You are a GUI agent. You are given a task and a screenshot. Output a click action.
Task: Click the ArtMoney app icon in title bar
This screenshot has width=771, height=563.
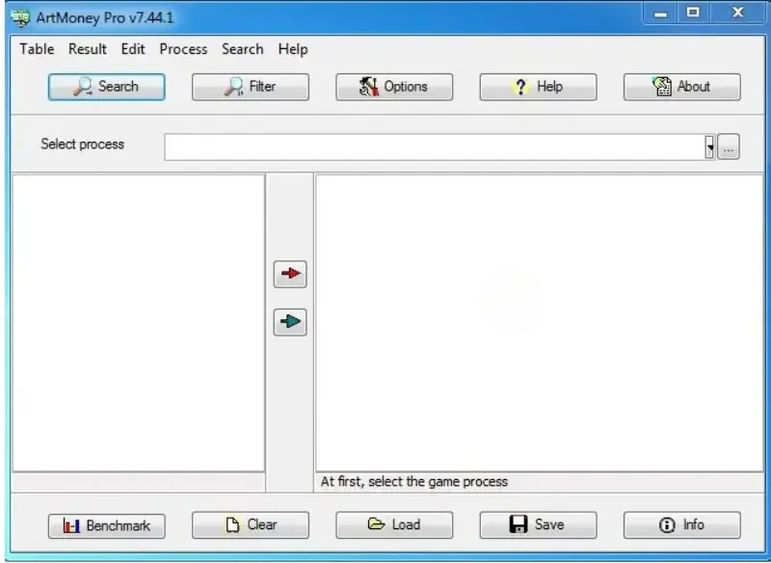(20, 18)
